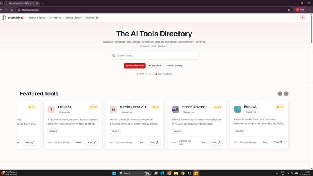Bookmark this page with the star icon

coord(289,9)
